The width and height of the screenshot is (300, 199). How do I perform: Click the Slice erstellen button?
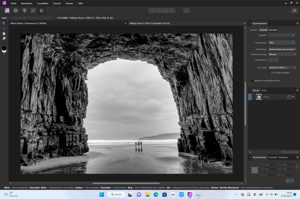tap(290, 152)
